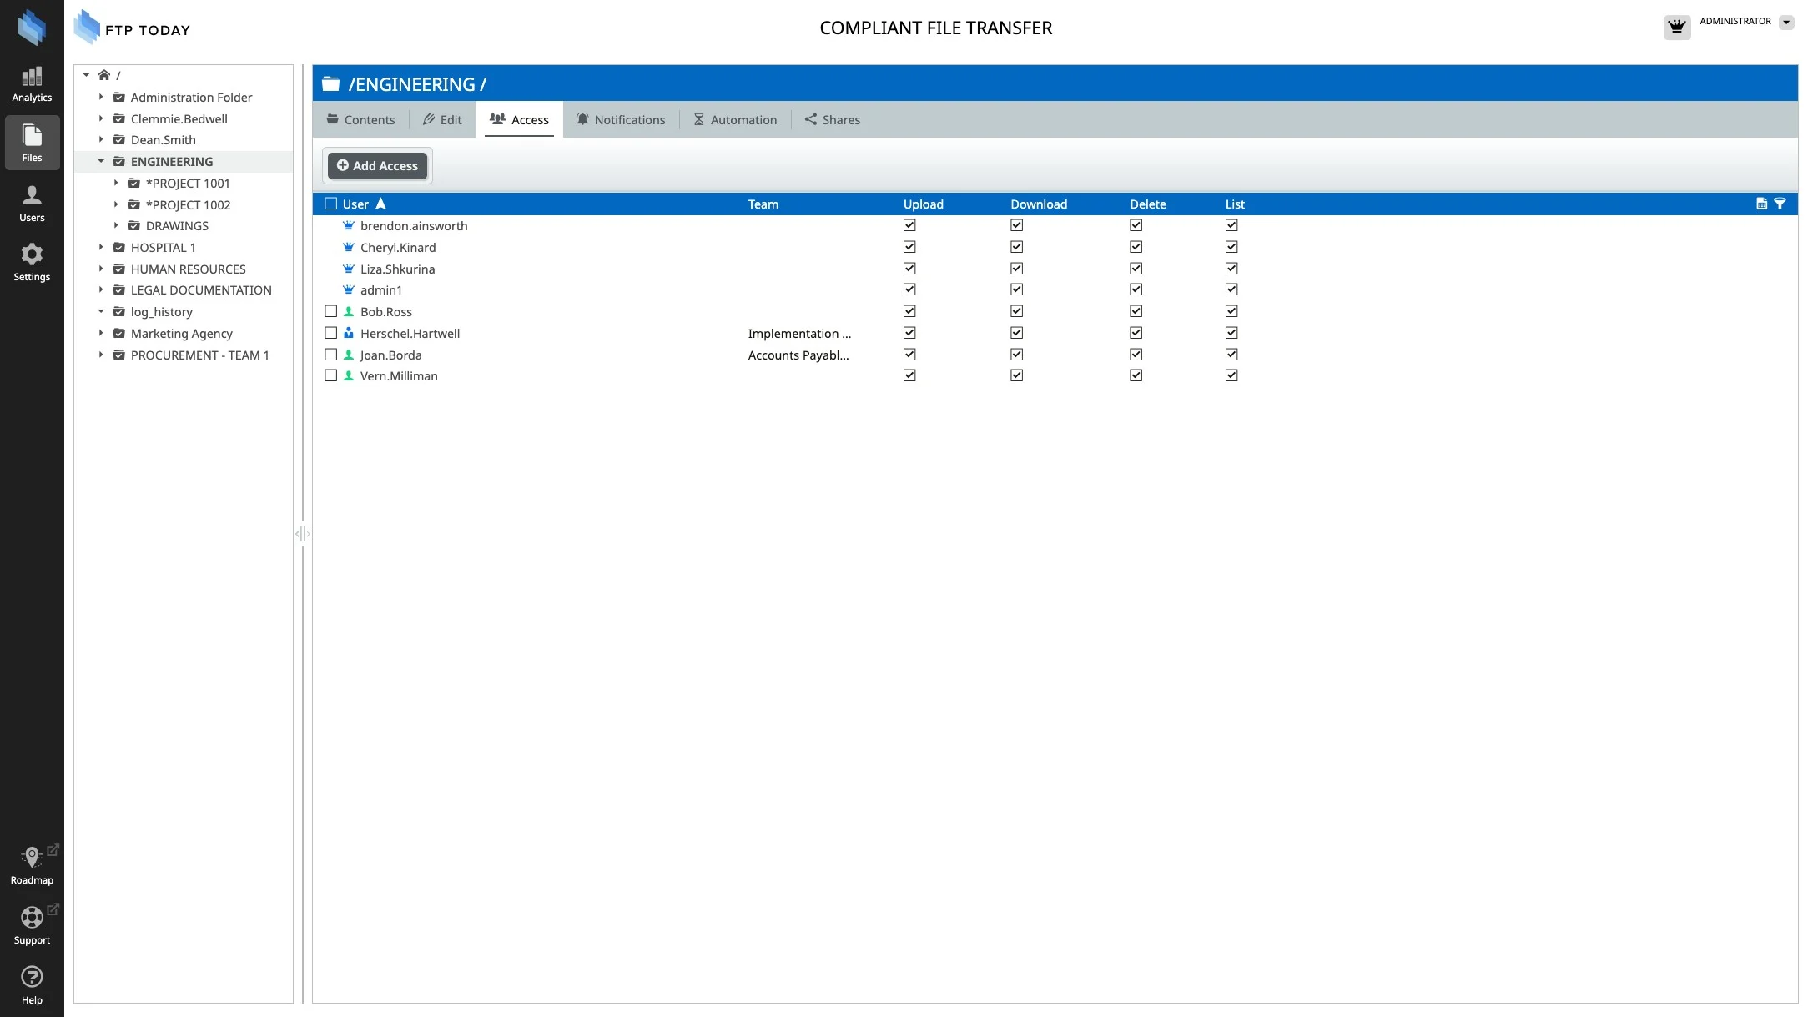Click the Add Access button
1808x1017 pixels.
coord(377,166)
